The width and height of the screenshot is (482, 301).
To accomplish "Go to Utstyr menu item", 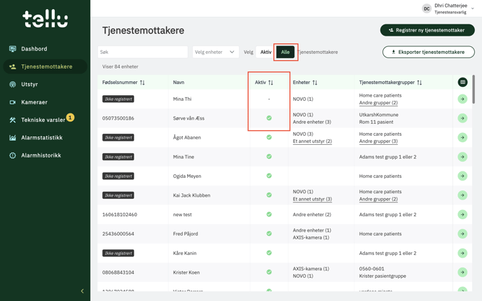I will point(45,85).
